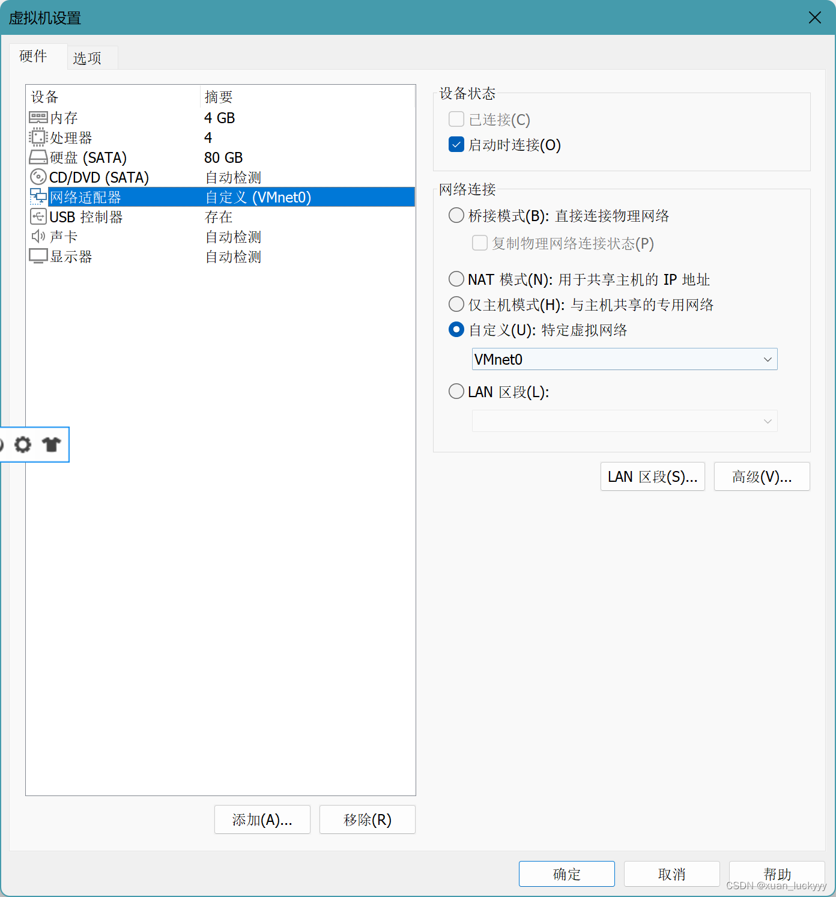This screenshot has height=897, width=836.
Task: Click the 高级(V) button
Action: click(x=762, y=476)
